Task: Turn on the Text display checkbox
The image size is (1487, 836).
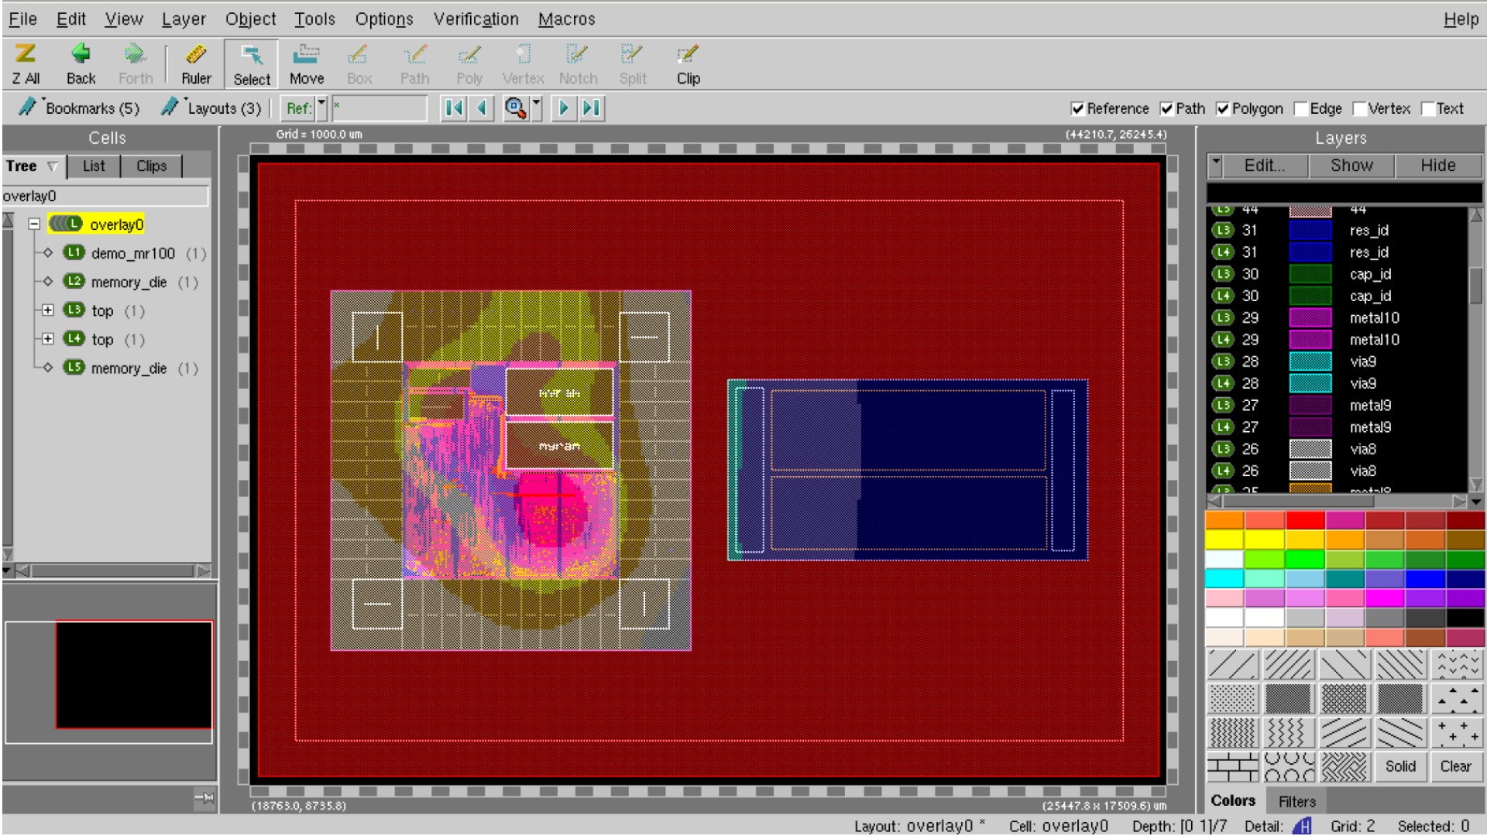Action: pos(1429,109)
